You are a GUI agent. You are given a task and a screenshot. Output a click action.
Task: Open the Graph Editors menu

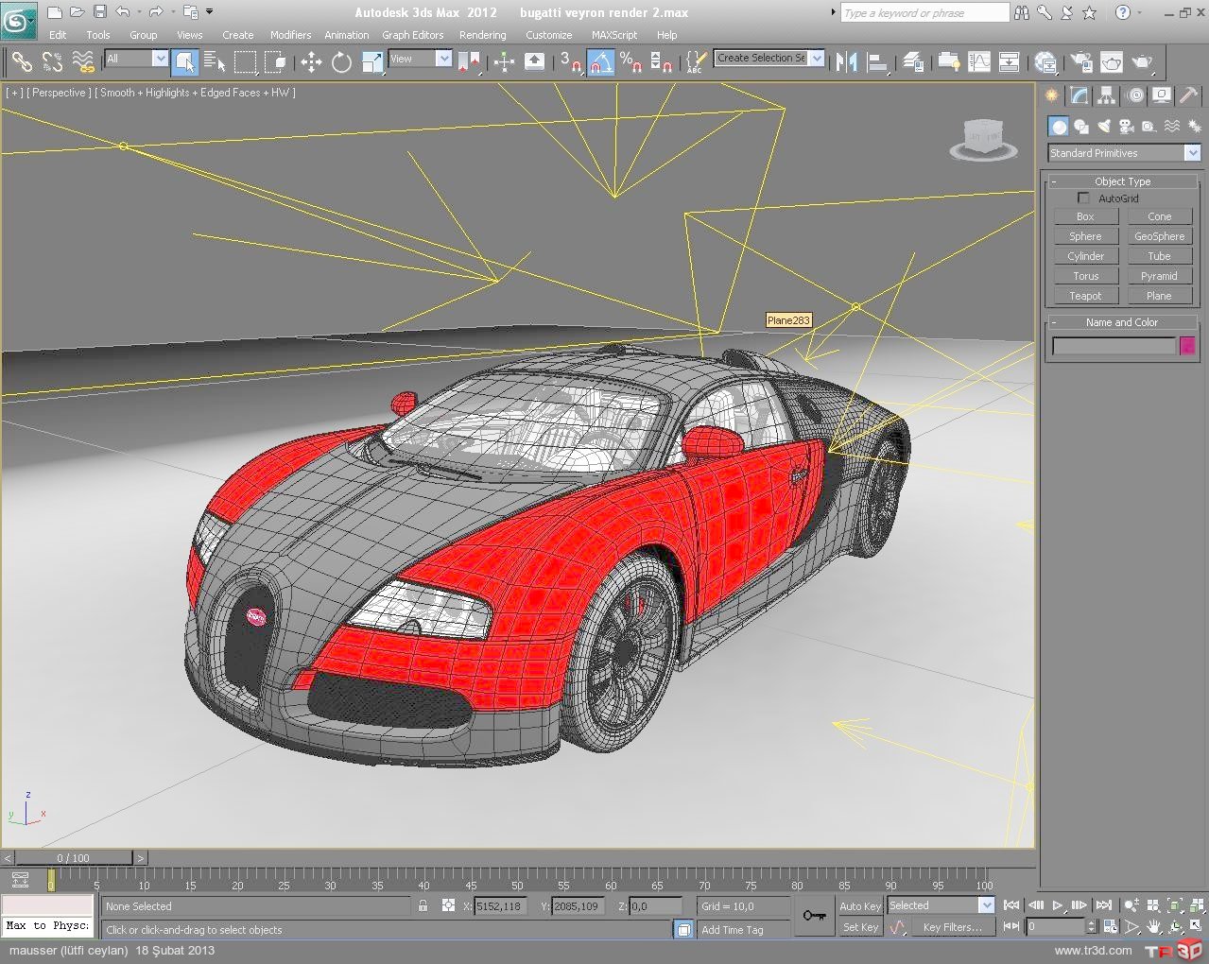pyautogui.click(x=412, y=35)
